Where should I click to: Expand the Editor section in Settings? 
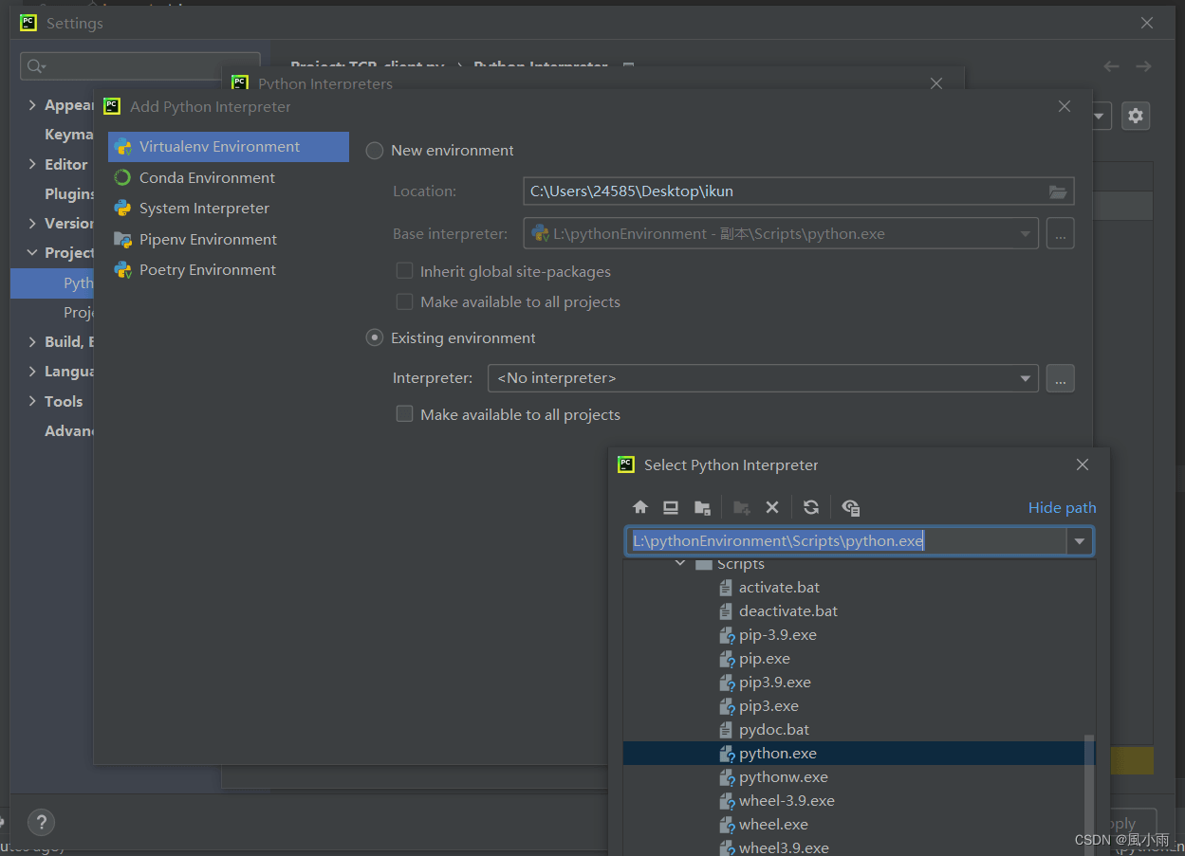tap(32, 165)
